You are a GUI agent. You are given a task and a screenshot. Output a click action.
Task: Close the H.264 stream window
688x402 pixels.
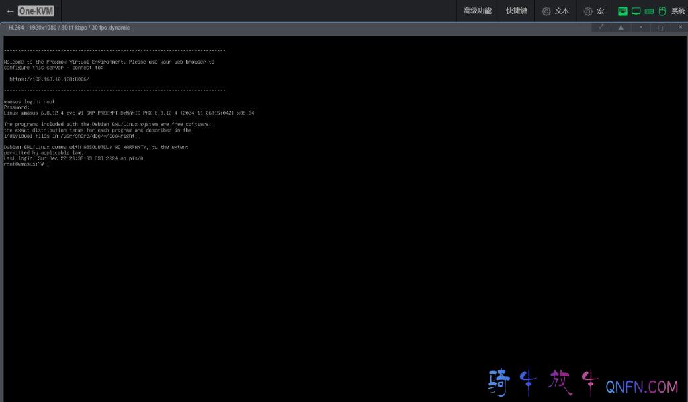click(x=680, y=28)
